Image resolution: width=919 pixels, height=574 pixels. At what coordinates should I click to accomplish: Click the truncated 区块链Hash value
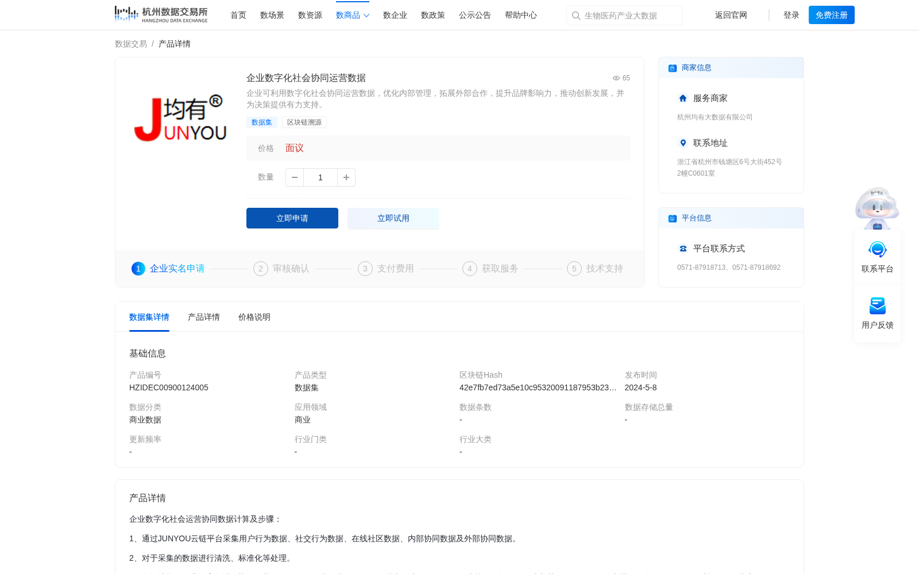click(538, 388)
